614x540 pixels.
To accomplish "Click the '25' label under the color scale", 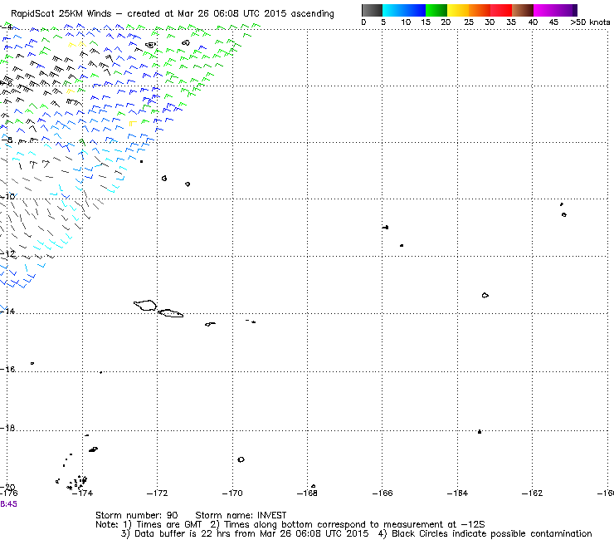I will click(x=469, y=22).
